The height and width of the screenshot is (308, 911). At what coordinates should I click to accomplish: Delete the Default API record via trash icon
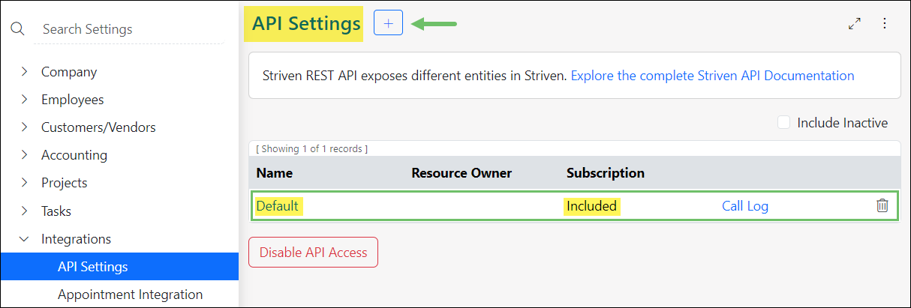(x=882, y=205)
